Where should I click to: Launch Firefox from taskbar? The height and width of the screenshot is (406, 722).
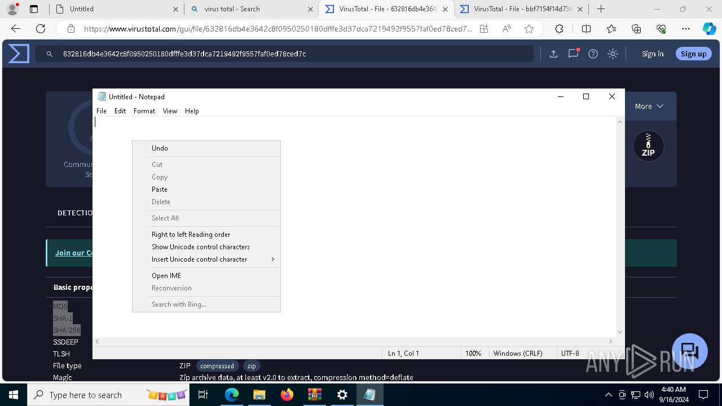point(287,395)
